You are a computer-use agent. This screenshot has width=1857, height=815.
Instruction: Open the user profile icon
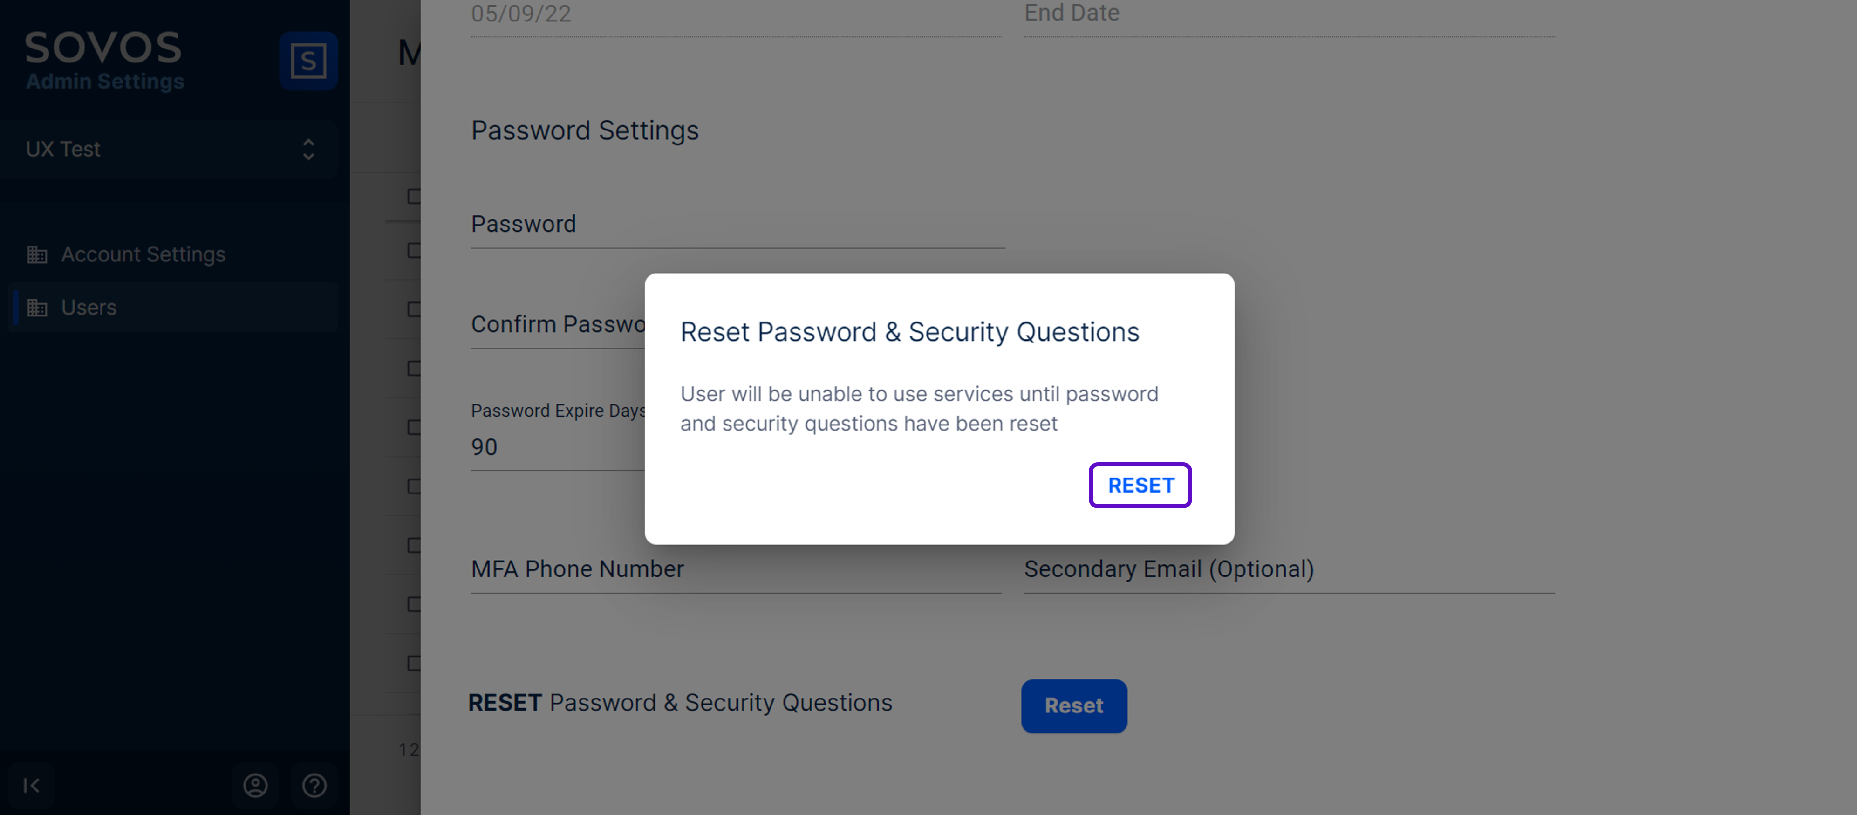[255, 785]
